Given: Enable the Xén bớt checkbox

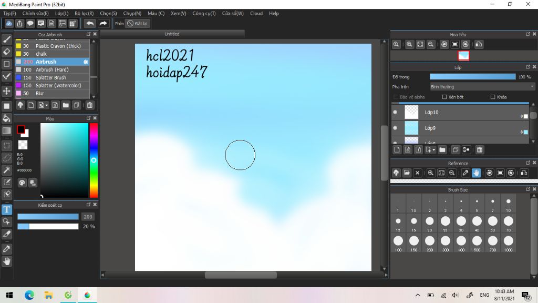Looking at the screenshot, I should pos(444,97).
